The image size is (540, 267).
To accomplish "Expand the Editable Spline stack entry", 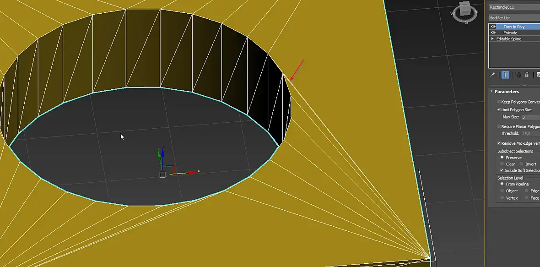I will coord(492,39).
